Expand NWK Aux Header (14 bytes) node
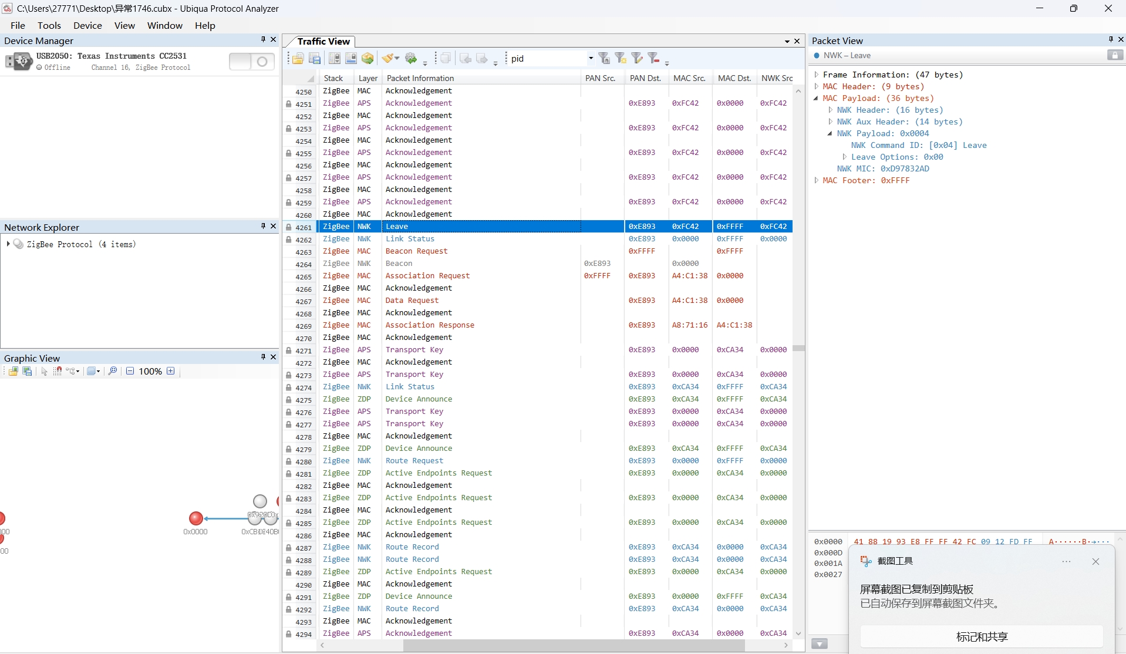This screenshot has height=654, width=1126. click(x=830, y=122)
